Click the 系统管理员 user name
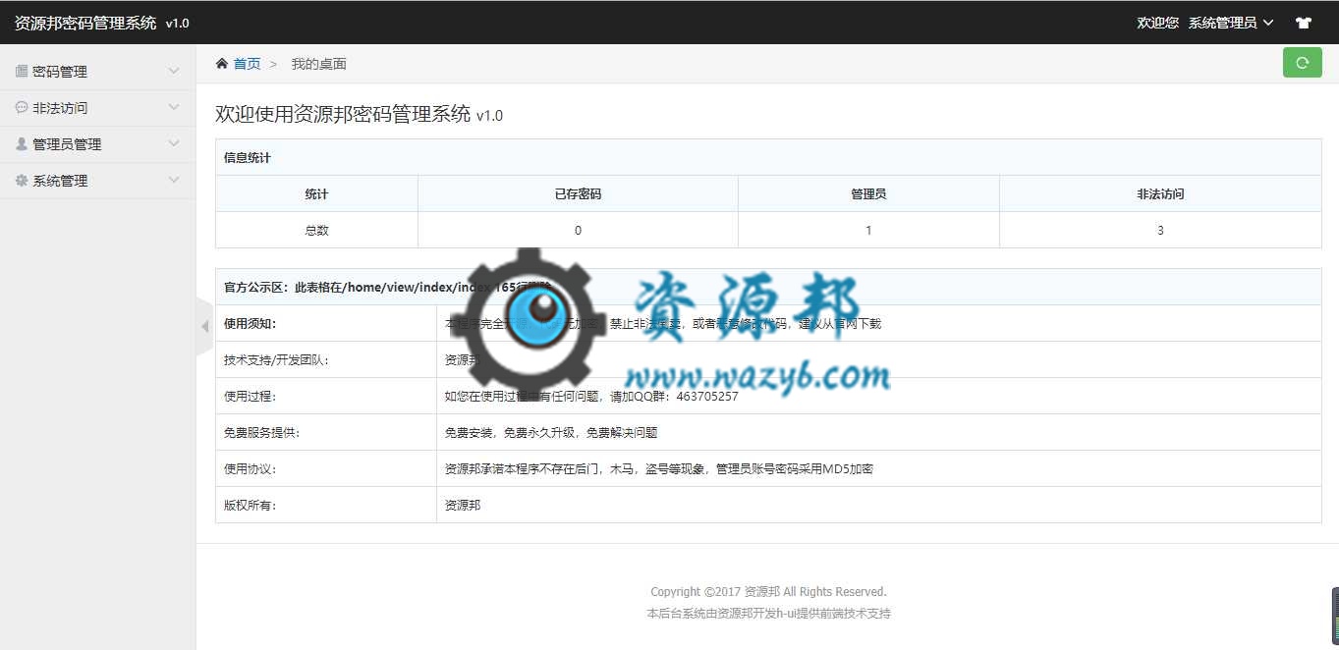 [x=1222, y=23]
